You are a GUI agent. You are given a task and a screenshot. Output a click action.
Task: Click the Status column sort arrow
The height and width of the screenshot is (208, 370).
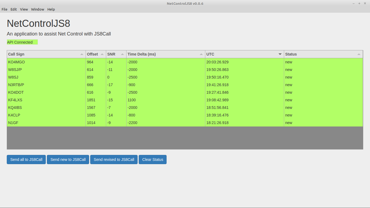pos(359,54)
